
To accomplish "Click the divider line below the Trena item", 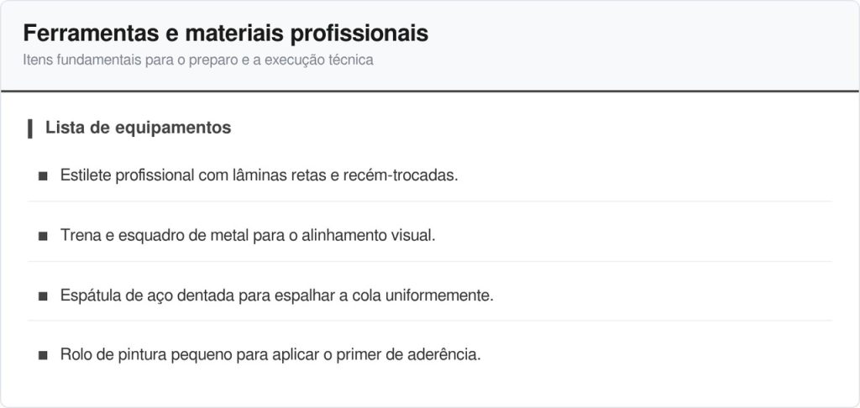I will click(x=430, y=261).
